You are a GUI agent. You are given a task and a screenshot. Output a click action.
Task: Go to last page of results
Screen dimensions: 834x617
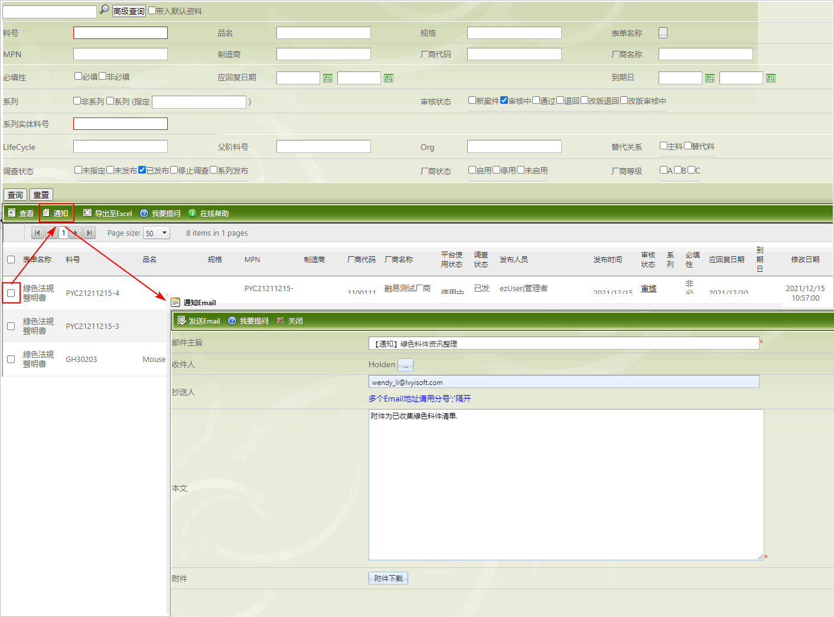(x=89, y=233)
